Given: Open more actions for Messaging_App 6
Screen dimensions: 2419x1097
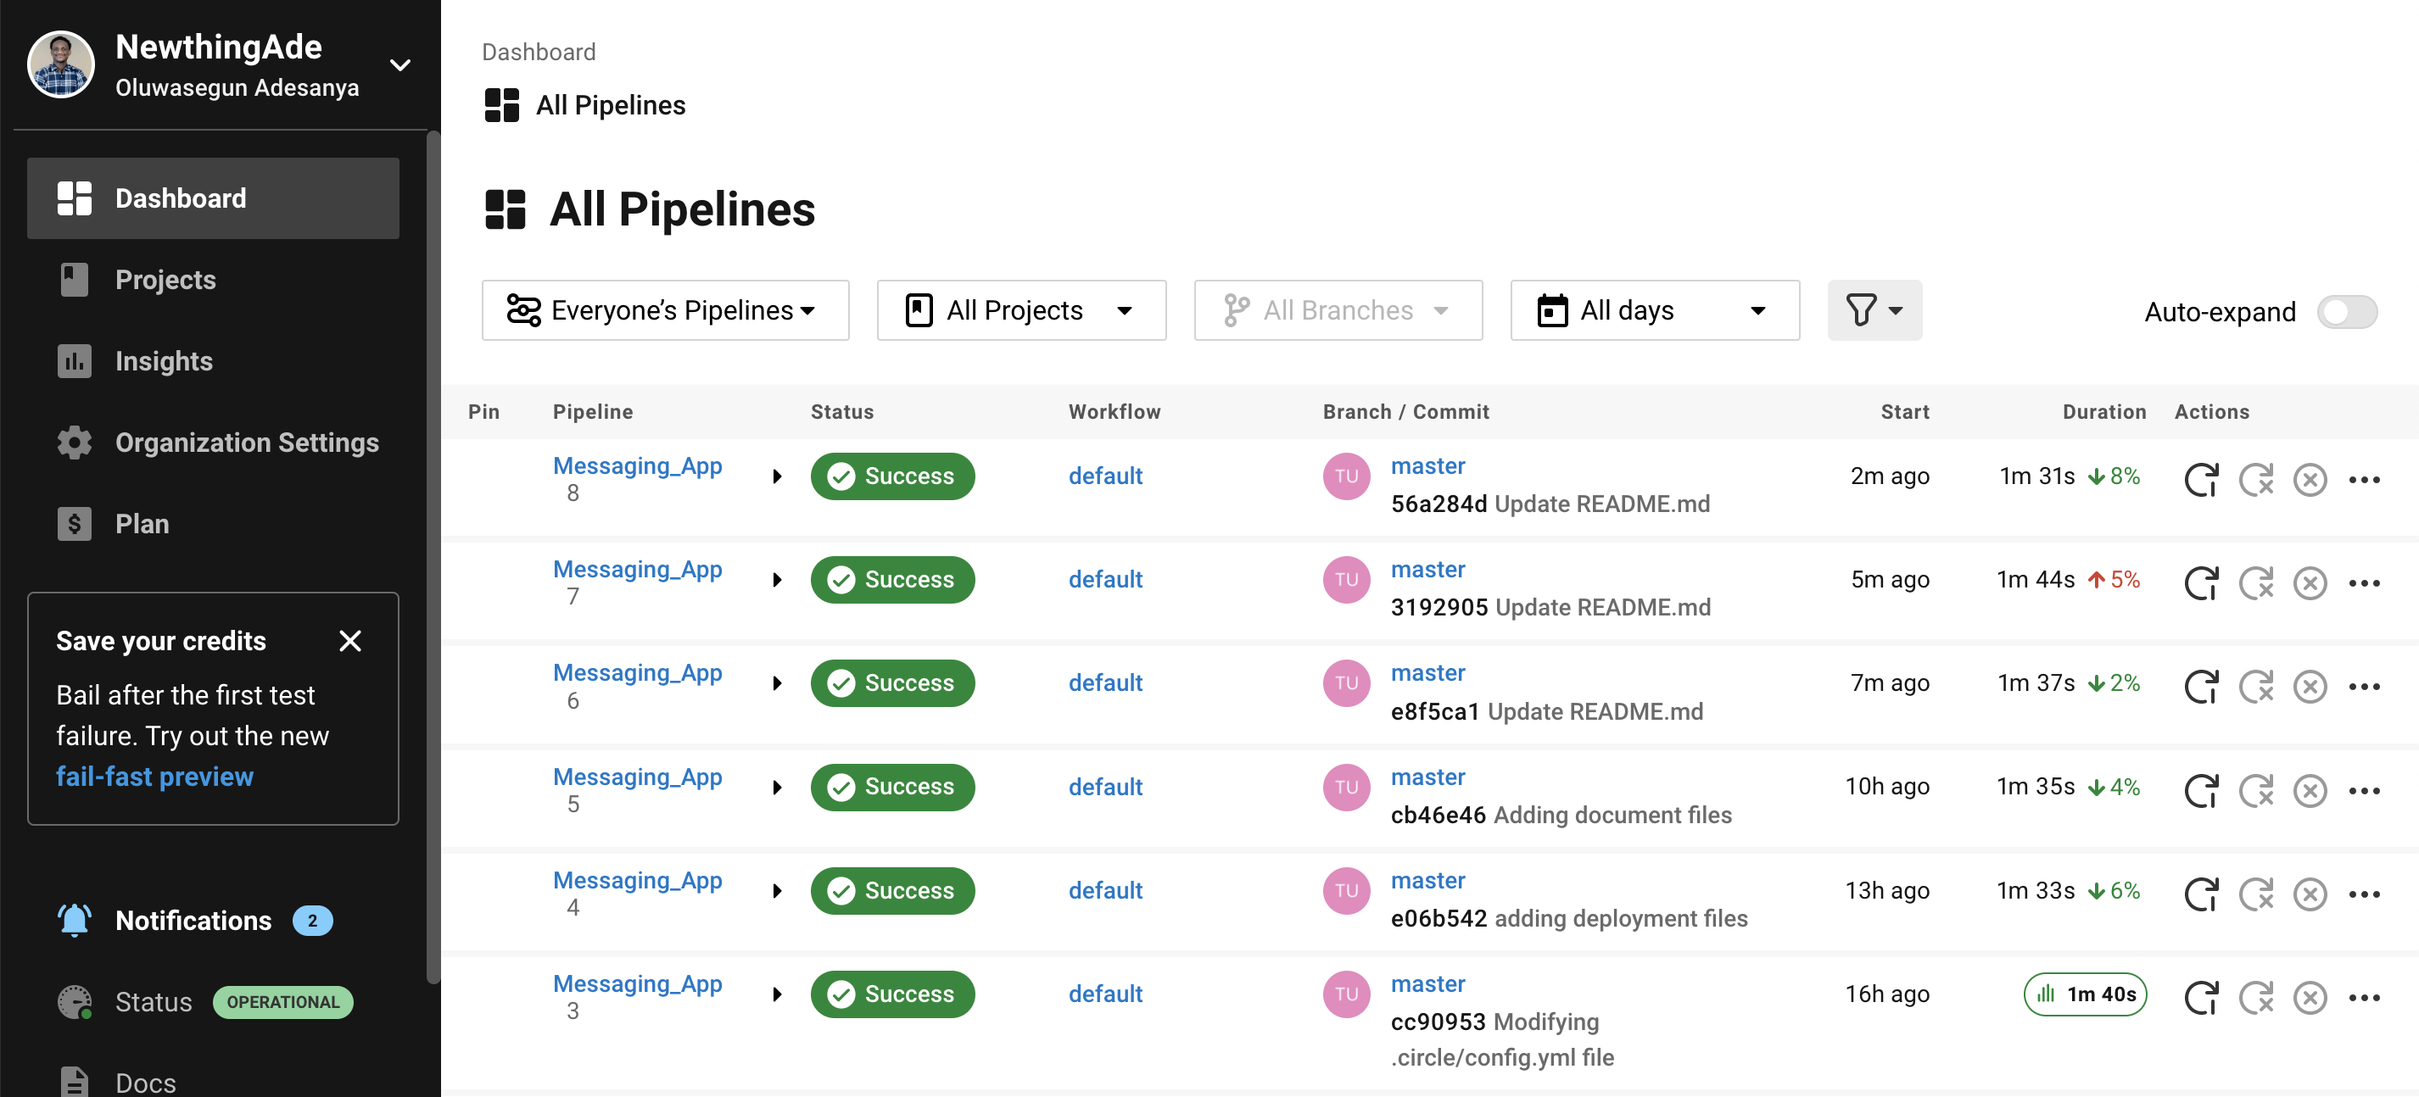Looking at the screenshot, I should (x=2366, y=686).
